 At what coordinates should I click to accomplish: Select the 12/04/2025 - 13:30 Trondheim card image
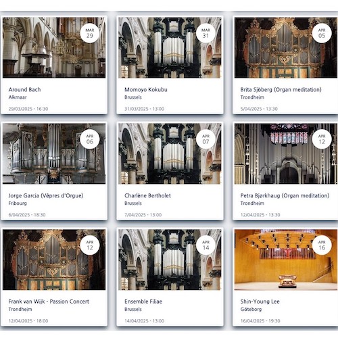click(x=286, y=153)
